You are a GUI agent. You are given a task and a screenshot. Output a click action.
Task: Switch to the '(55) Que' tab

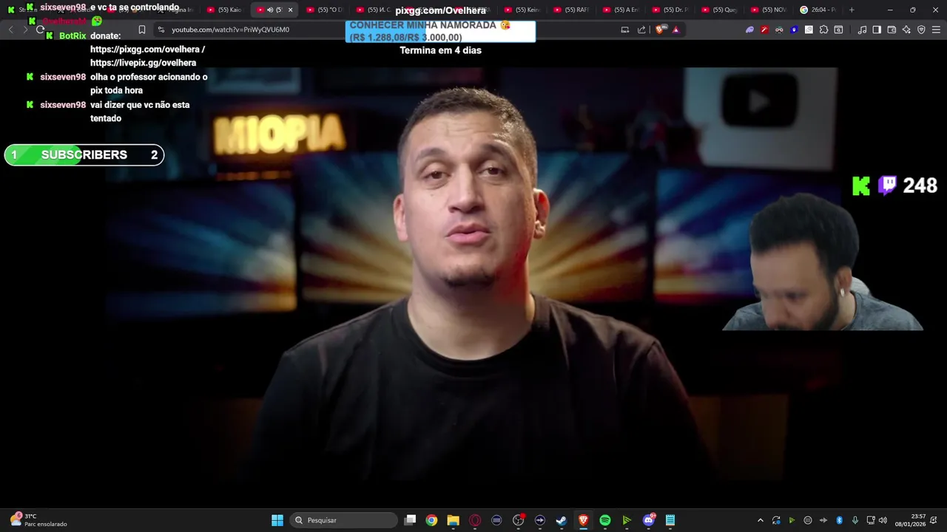(721, 10)
